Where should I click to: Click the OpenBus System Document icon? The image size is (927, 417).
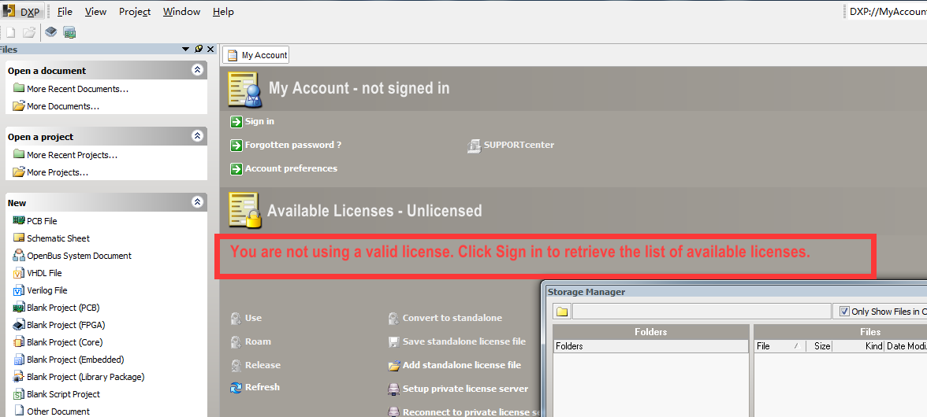18,256
